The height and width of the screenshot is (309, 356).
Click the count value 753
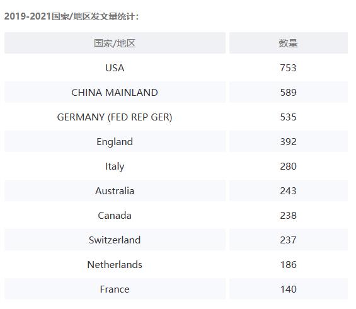tap(289, 67)
